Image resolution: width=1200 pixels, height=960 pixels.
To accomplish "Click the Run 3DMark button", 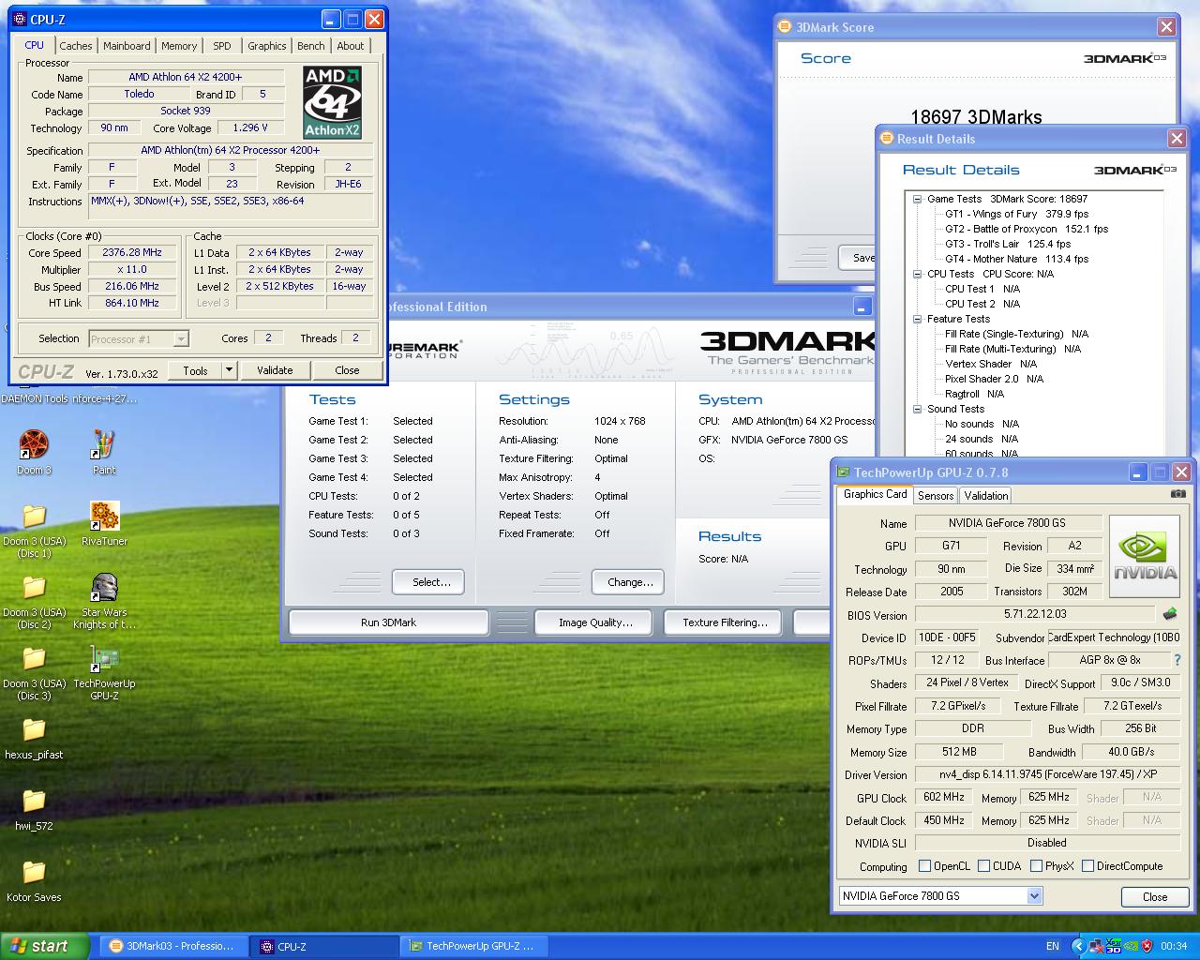I will 389,622.
